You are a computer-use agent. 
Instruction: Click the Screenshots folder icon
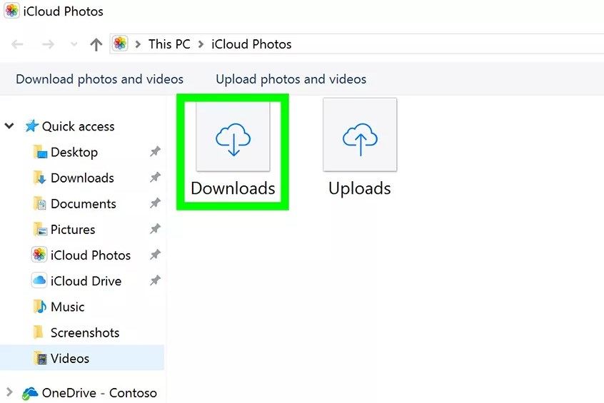tap(38, 332)
